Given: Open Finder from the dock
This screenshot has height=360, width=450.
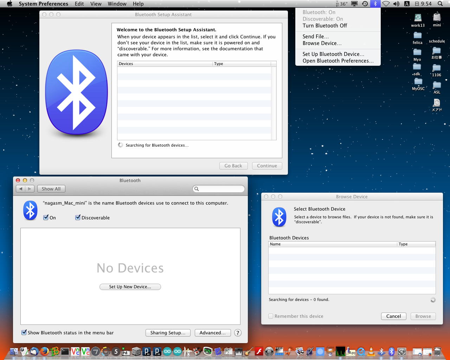Looking at the screenshot, I should [x=14, y=351].
